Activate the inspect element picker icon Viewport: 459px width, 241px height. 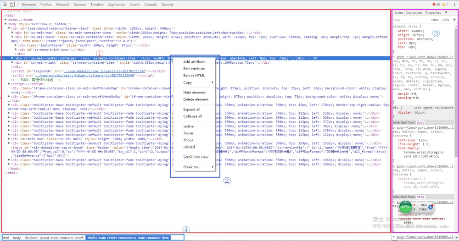point(5,5)
